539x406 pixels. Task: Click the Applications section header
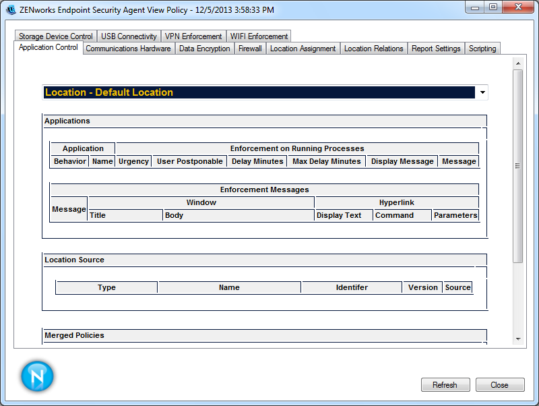pos(265,121)
